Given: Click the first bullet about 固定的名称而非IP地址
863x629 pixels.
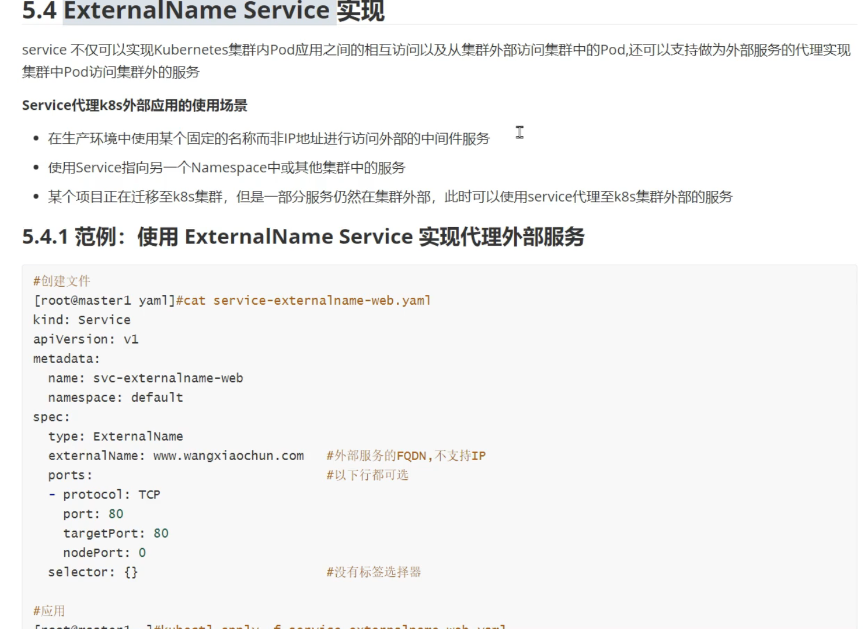Looking at the screenshot, I should 268,139.
